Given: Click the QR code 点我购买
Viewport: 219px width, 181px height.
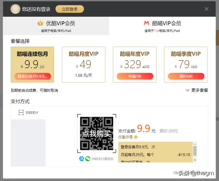Looking at the screenshot, I should point(97,133).
